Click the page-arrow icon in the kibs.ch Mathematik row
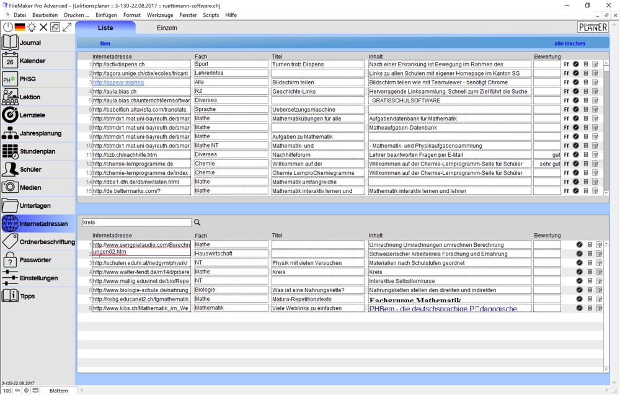The image size is (620, 395). pyautogui.click(x=599, y=308)
